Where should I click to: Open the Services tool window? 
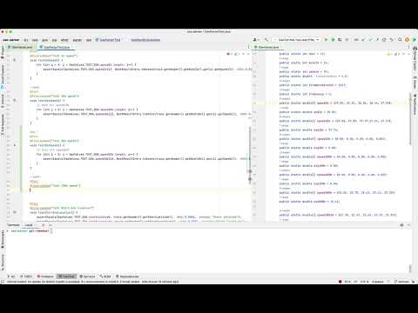click(x=87, y=276)
